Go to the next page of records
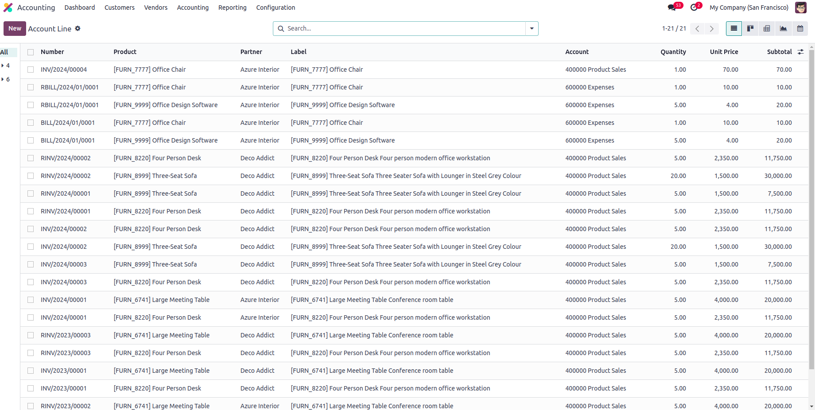Screen dimensions: 815x410 [x=711, y=28]
